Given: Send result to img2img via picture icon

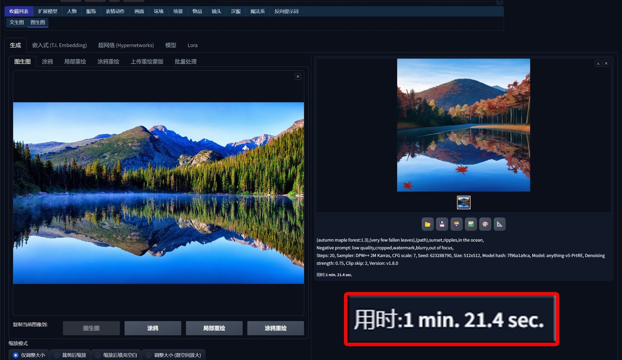Looking at the screenshot, I should [471, 224].
